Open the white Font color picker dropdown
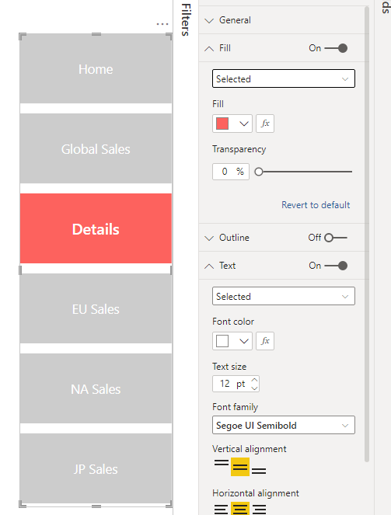Screen dimensions: 391x515 pos(232,341)
